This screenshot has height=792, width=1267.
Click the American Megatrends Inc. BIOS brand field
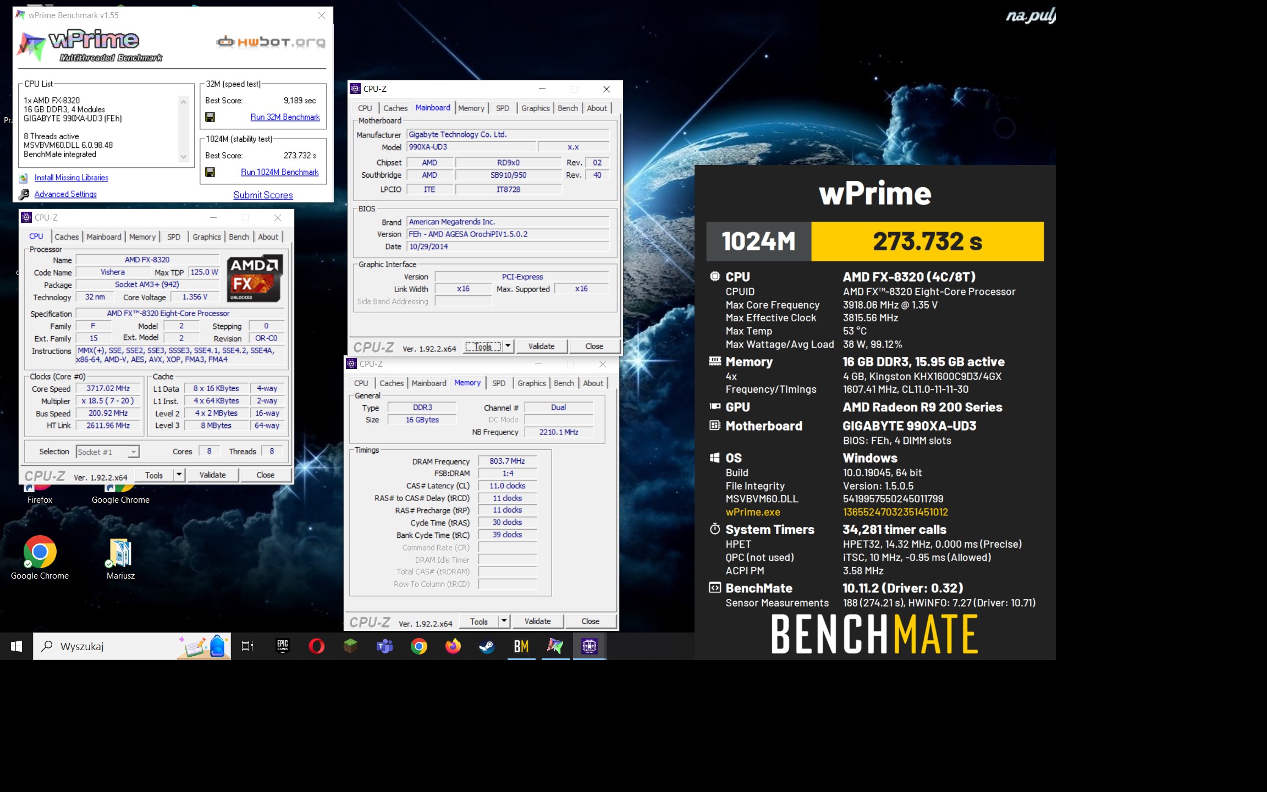tap(508, 222)
